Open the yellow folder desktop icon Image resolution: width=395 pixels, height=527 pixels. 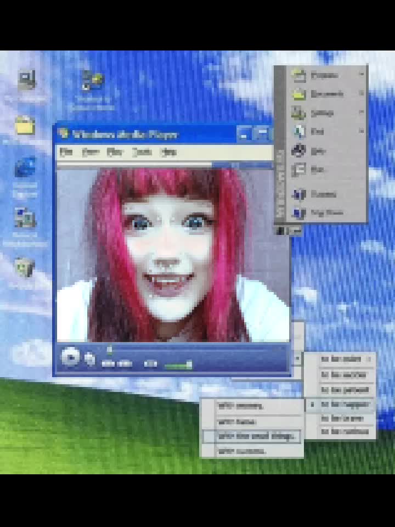(25, 125)
